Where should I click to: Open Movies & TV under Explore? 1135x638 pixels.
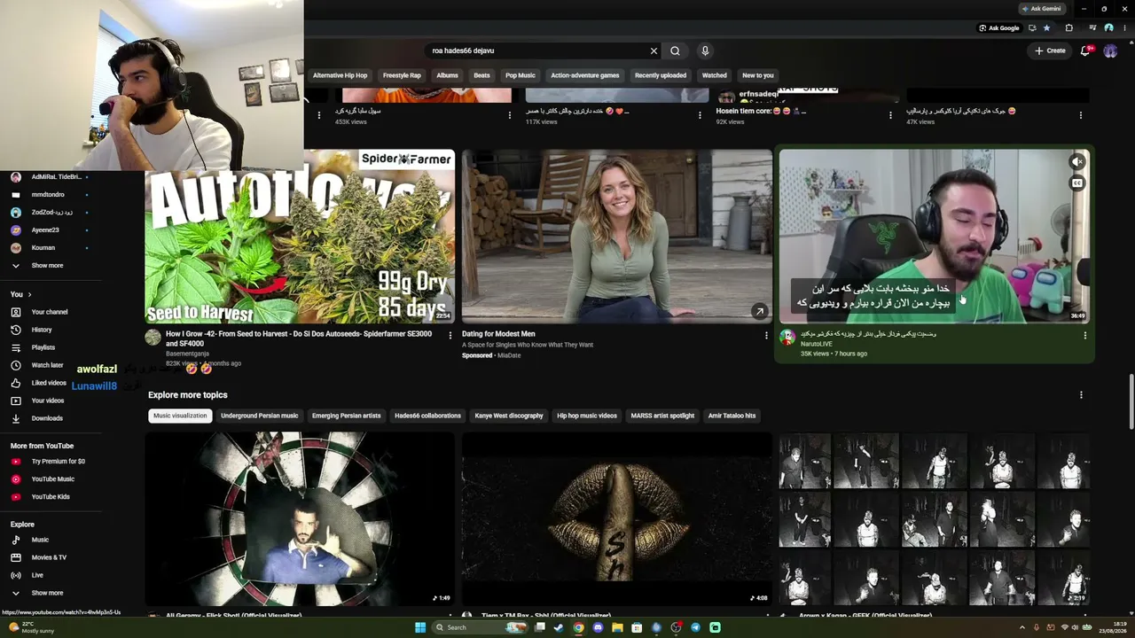(x=49, y=557)
